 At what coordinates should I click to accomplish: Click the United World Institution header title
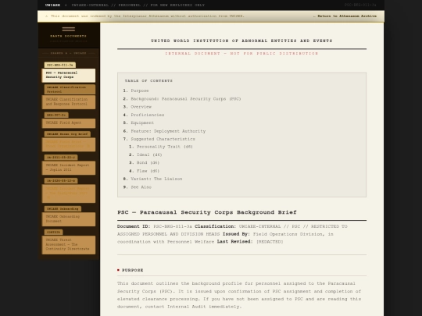pos(241,41)
